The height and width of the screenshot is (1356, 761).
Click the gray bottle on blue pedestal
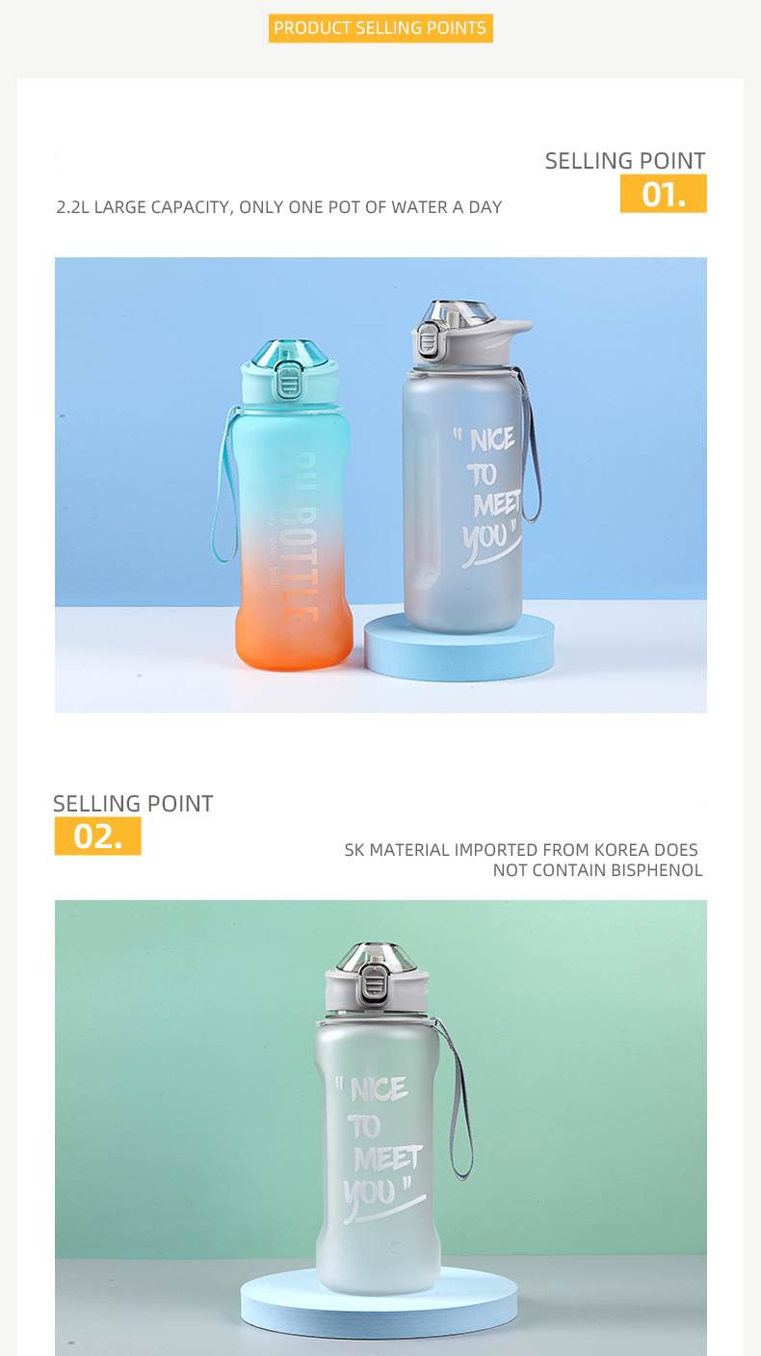[468, 467]
